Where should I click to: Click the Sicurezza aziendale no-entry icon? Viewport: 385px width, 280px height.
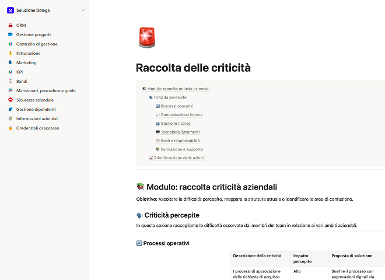[x=10, y=100]
